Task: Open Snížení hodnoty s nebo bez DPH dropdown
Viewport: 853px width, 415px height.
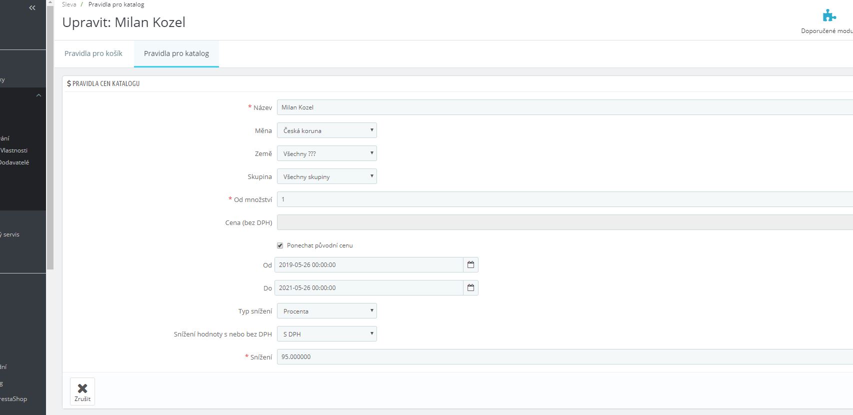Action: [x=327, y=334]
